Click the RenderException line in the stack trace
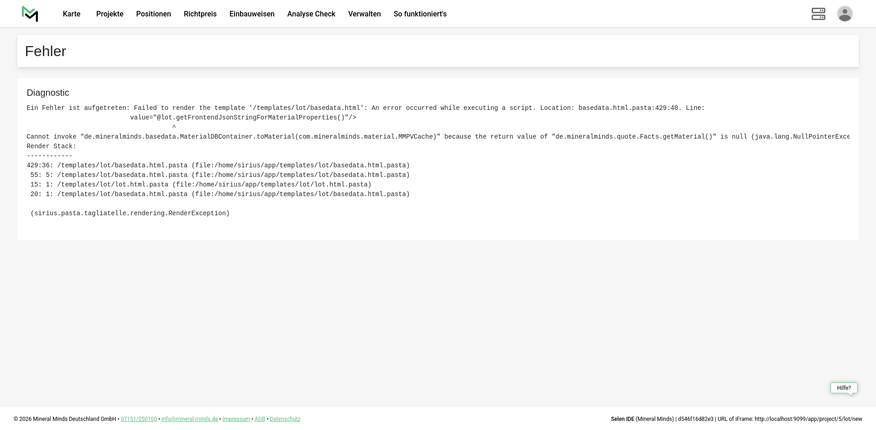Viewport: 876px width, 430px height. 130,213
